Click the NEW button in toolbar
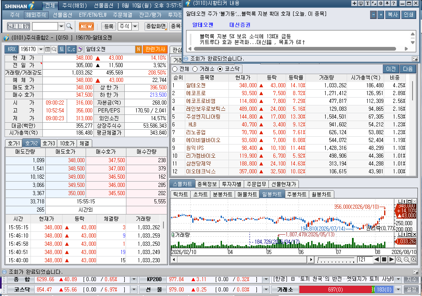The height and width of the screenshot is (296, 422). point(86,26)
